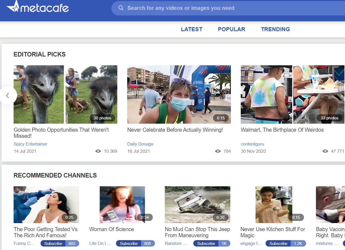Visit the Spicy Entertainer channel link
This screenshot has height=250, width=345.
30,144
